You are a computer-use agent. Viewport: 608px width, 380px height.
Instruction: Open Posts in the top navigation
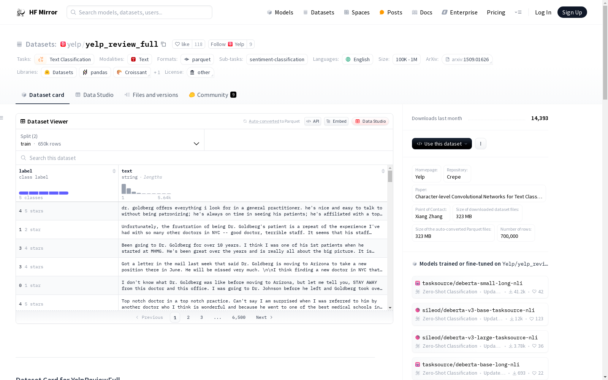tap(391, 12)
